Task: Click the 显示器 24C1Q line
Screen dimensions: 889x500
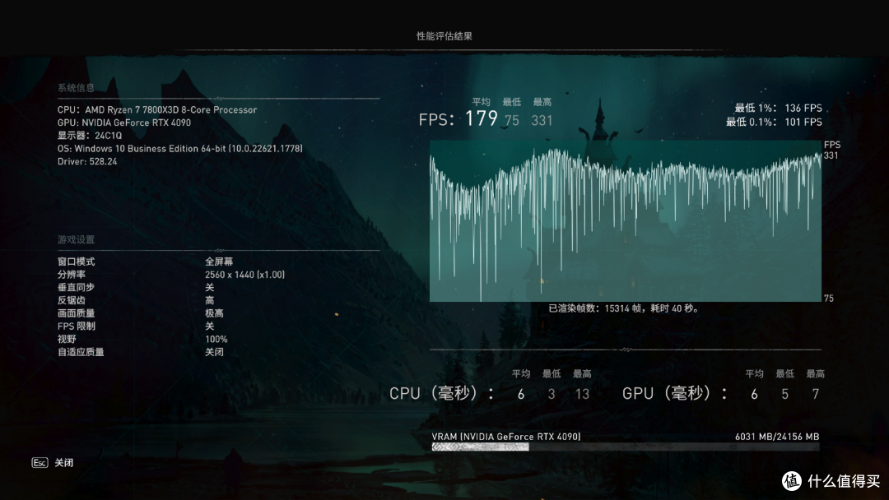Action: coord(90,136)
